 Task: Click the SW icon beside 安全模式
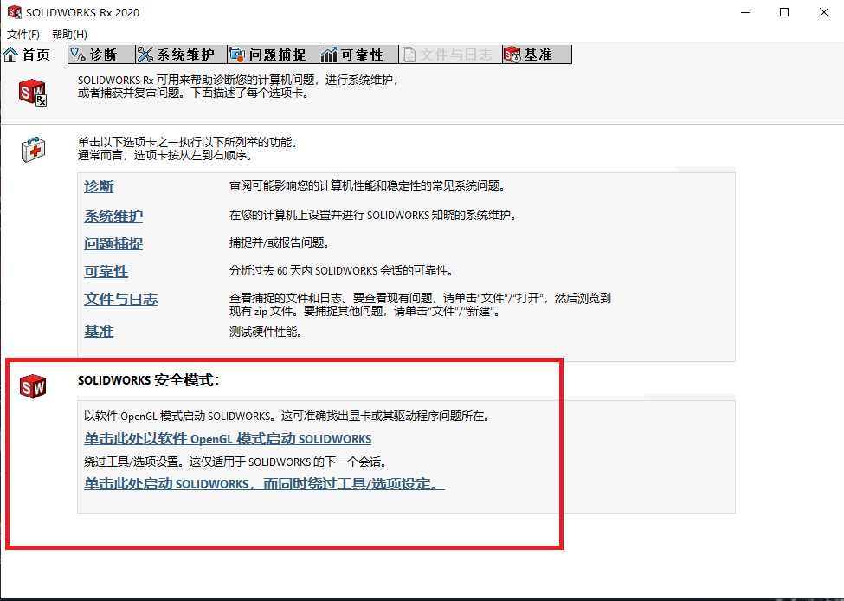33,386
